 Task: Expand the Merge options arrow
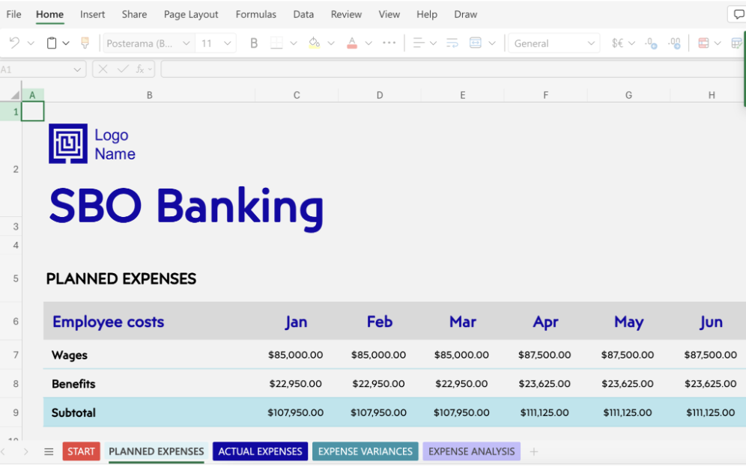click(x=492, y=43)
